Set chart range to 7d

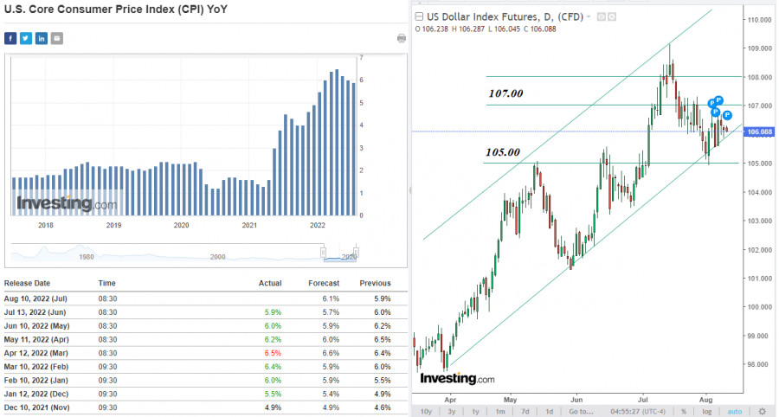pyautogui.click(x=525, y=411)
